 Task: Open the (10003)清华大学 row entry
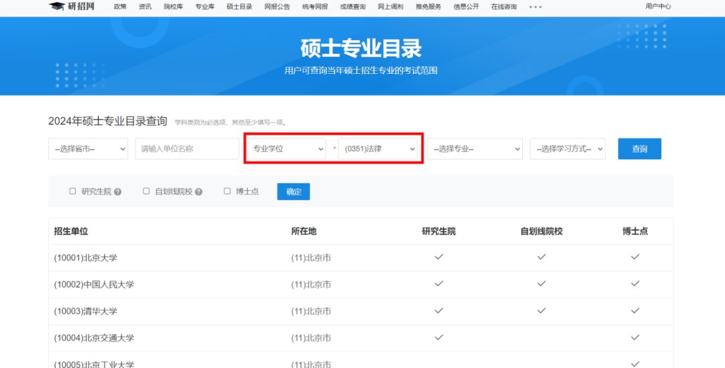coord(86,312)
